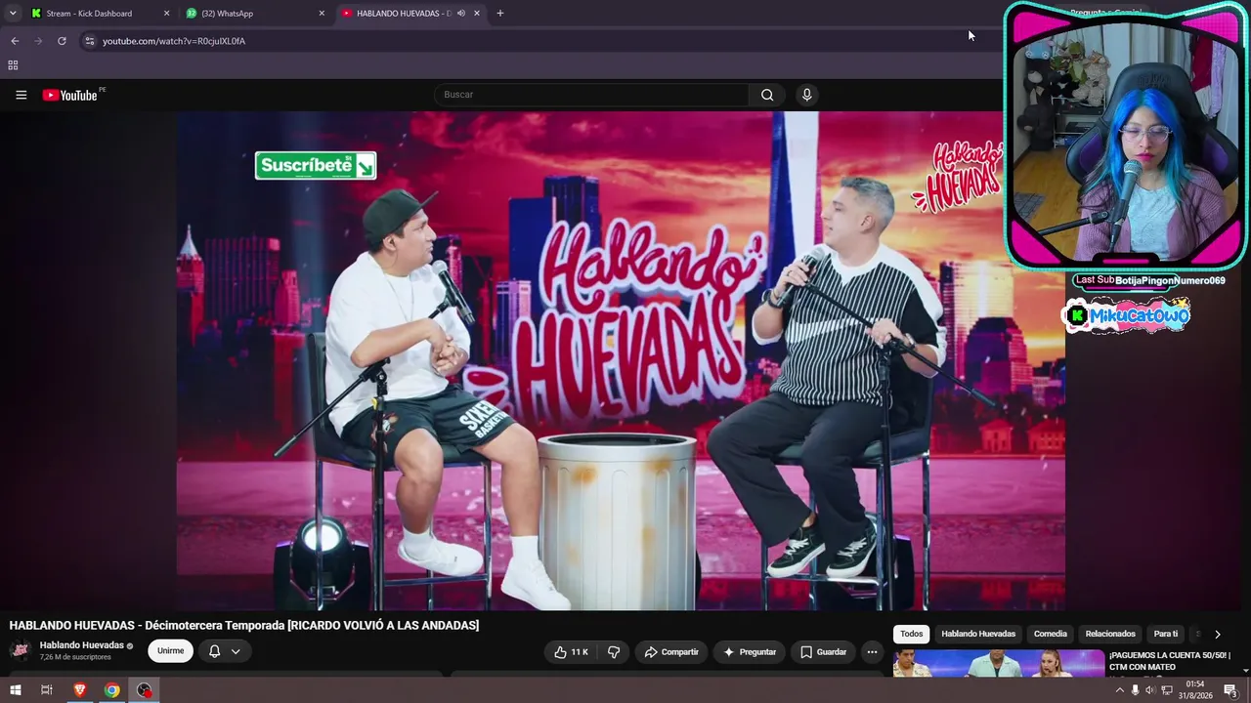Screen dimensions: 1251x703
Task: Select the Hablando Huevadas filter chip
Action: 978,634
